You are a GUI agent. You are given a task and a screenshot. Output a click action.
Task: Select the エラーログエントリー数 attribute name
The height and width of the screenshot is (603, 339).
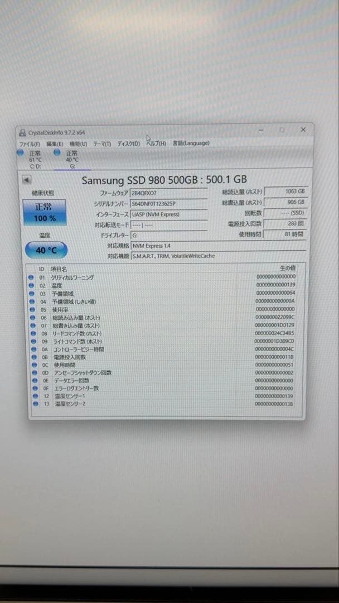pyautogui.click(x=76, y=389)
